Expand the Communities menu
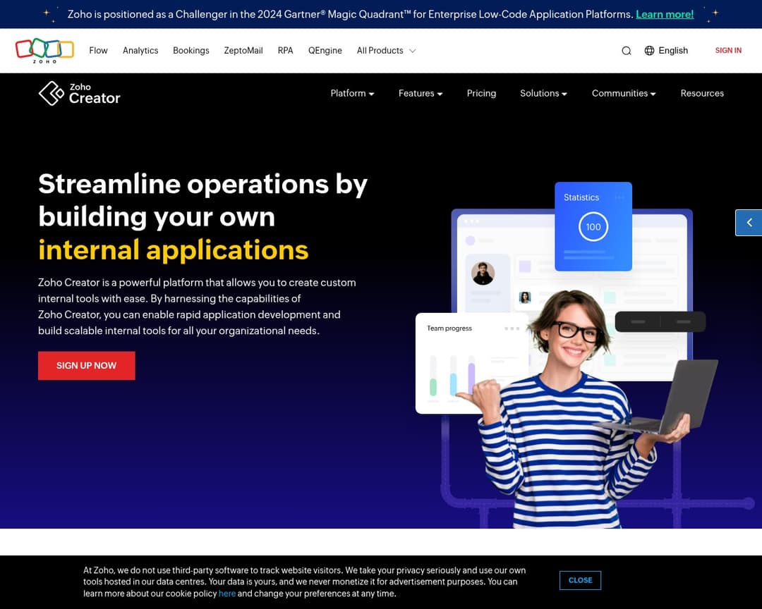The image size is (762, 609). 624,93
